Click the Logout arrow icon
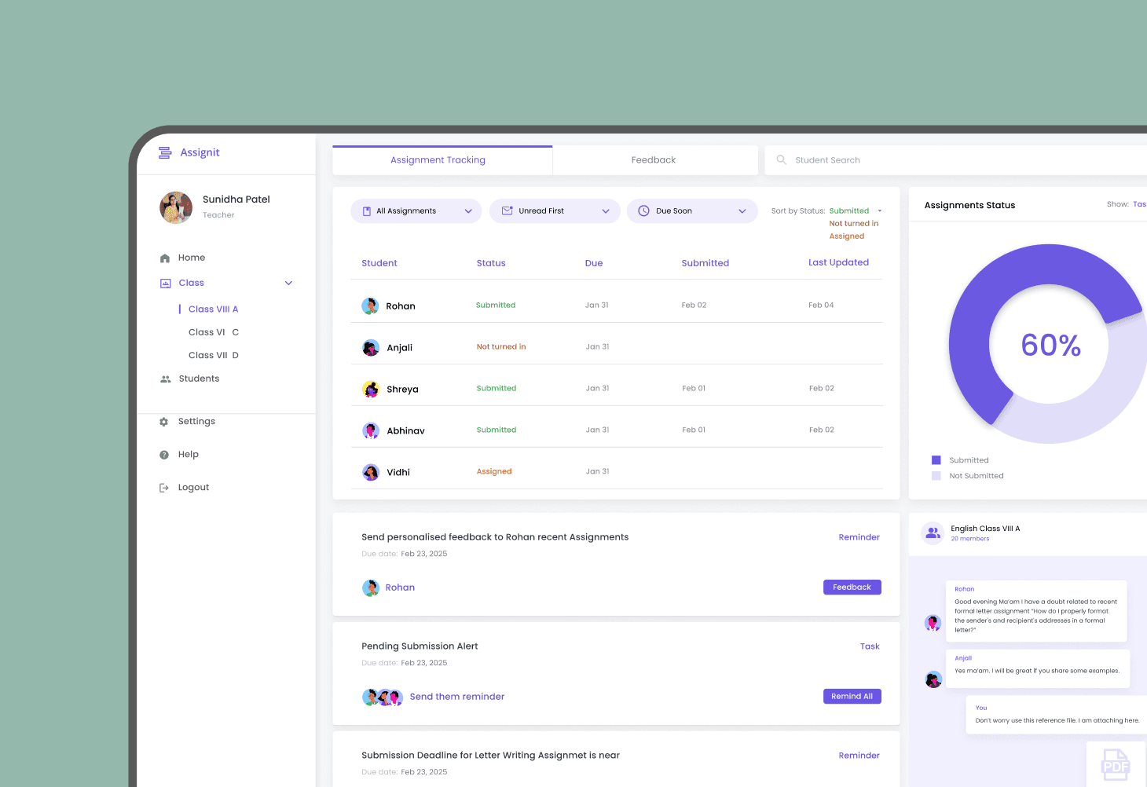 pos(164,488)
